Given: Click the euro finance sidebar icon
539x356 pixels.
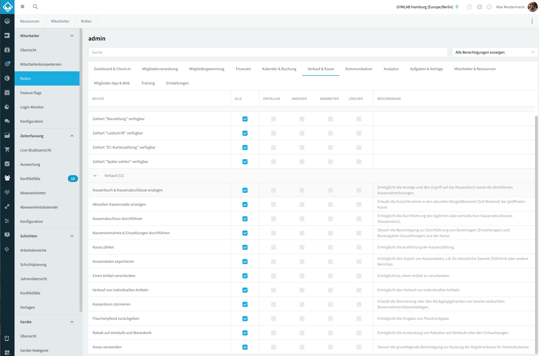Looking at the screenshot, I should tap(7, 78).
